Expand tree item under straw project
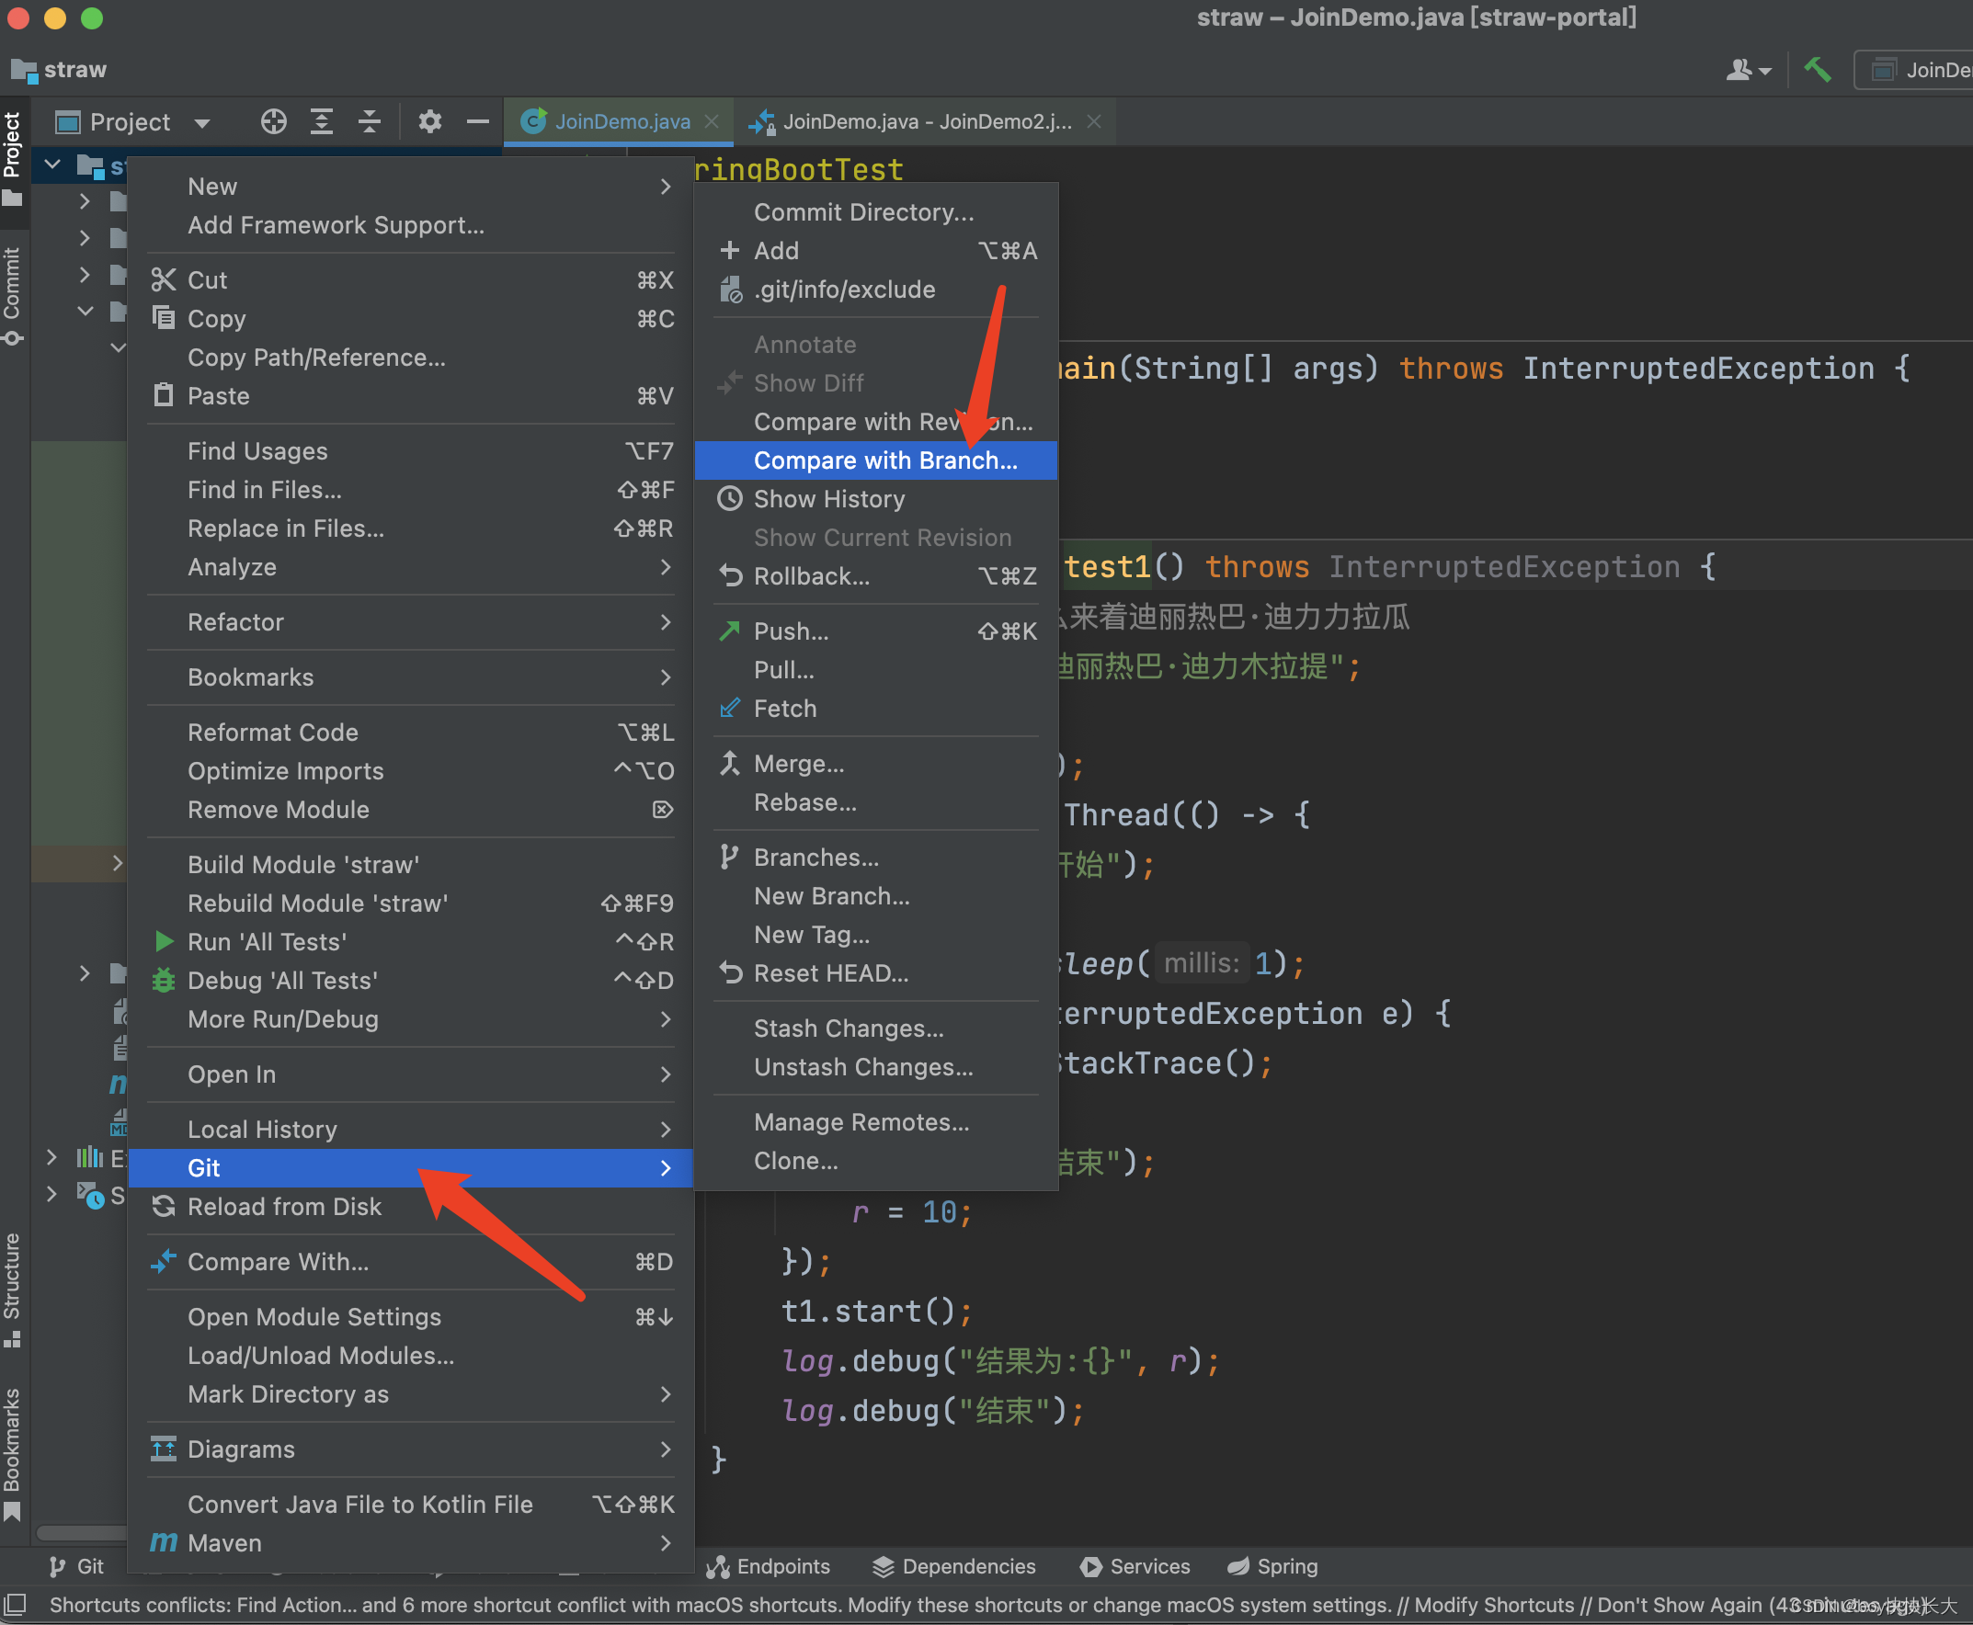Viewport: 1973px width, 1625px height. point(84,199)
